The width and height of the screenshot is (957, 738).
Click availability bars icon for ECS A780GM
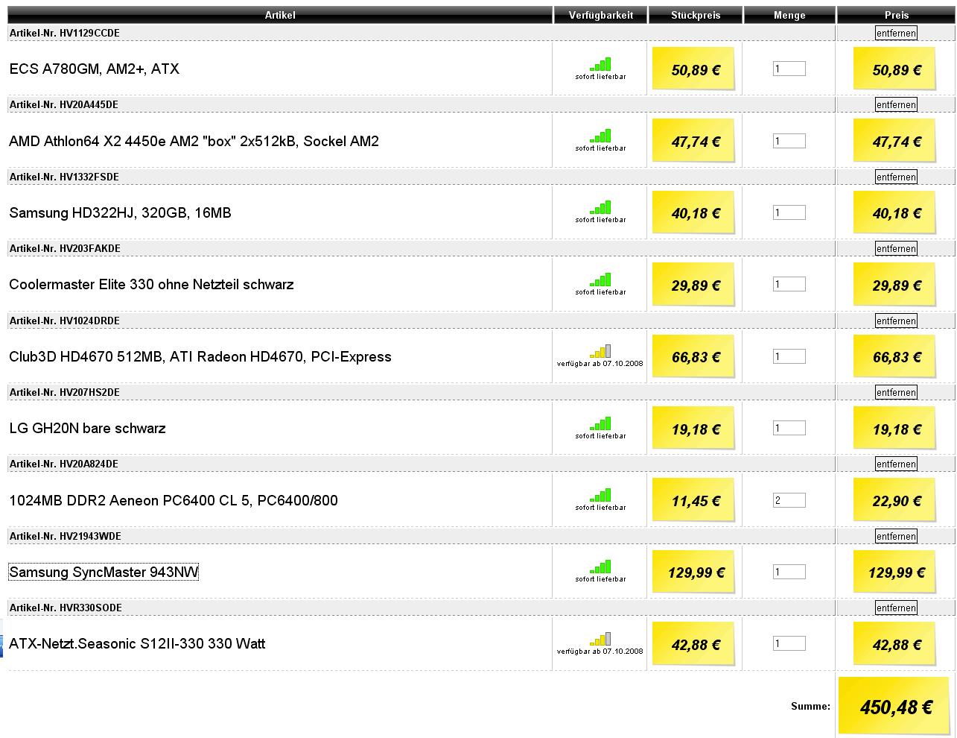pyautogui.click(x=600, y=64)
